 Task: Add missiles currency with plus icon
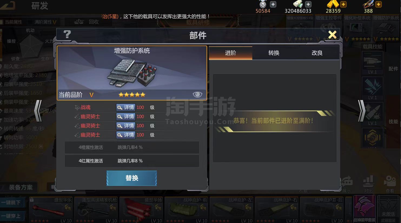click(x=379, y=4)
